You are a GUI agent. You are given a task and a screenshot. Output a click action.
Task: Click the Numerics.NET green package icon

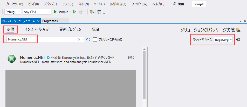coord(12,59)
